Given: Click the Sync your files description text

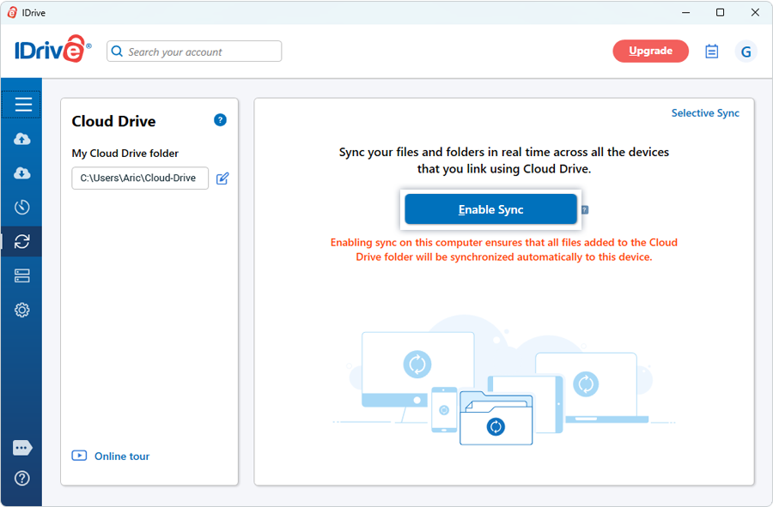Looking at the screenshot, I should [x=504, y=160].
